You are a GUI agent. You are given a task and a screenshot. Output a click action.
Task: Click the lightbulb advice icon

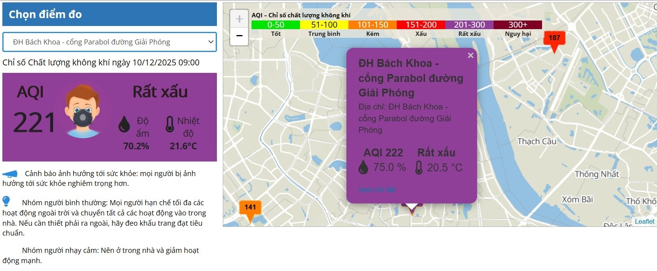(6, 201)
